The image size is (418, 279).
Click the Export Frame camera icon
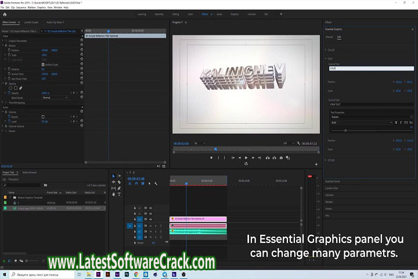click(x=281, y=158)
